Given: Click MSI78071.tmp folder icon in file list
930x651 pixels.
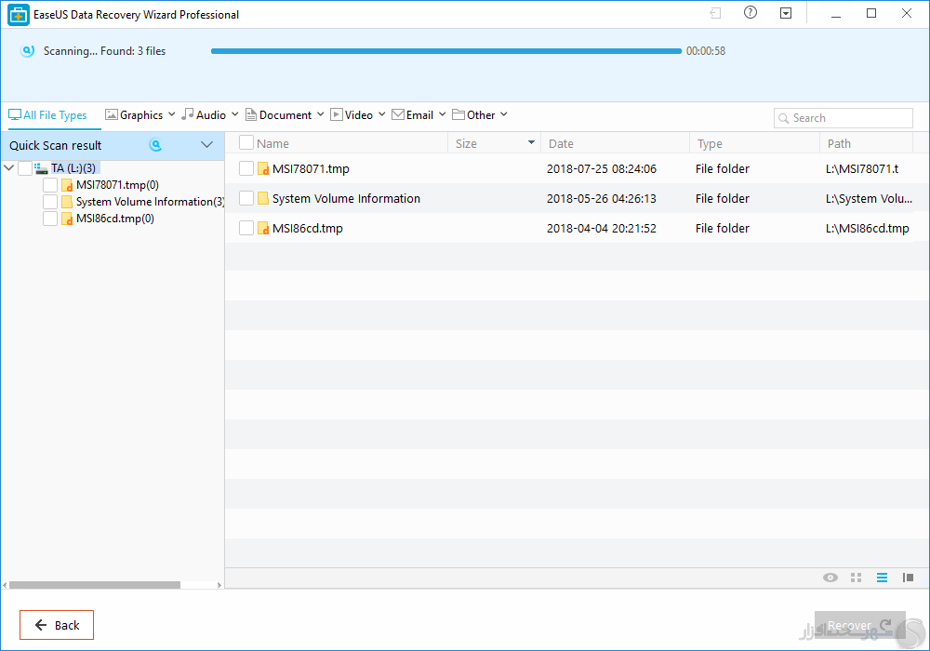Looking at the screenshot, I should [x=263, y=169].
